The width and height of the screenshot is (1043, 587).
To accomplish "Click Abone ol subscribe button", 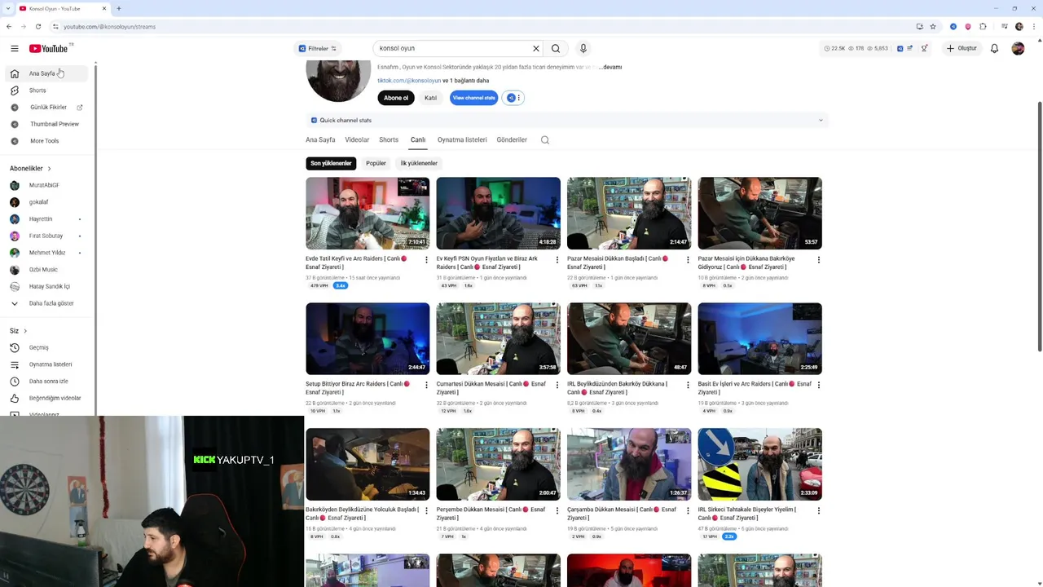I will pos(396,98).
